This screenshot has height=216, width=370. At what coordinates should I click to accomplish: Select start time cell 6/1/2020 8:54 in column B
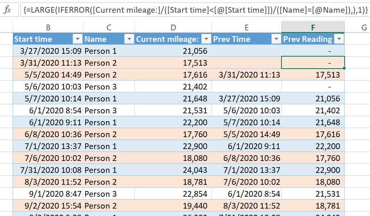pyautogui.click(x=48, y=110)
